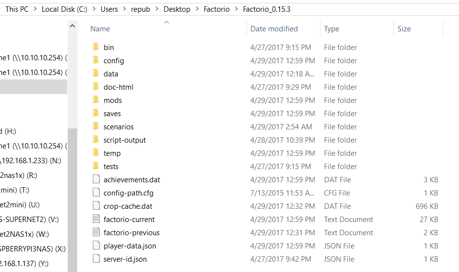The width and height of the screenshot is (459, 272).
Task: Click the 4/29/2017 12:18 A... date cell
Action: tap(282, 74)
